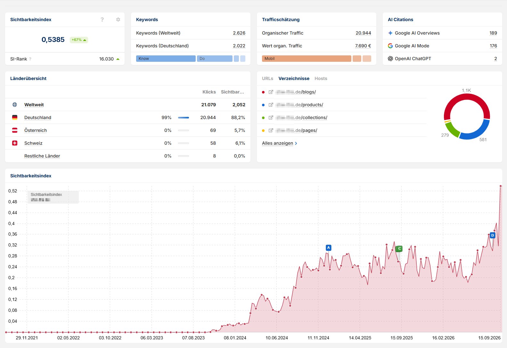
Task: Click Wert organ. Traffic value 7.690 €
Action: [x=363, y=46]
